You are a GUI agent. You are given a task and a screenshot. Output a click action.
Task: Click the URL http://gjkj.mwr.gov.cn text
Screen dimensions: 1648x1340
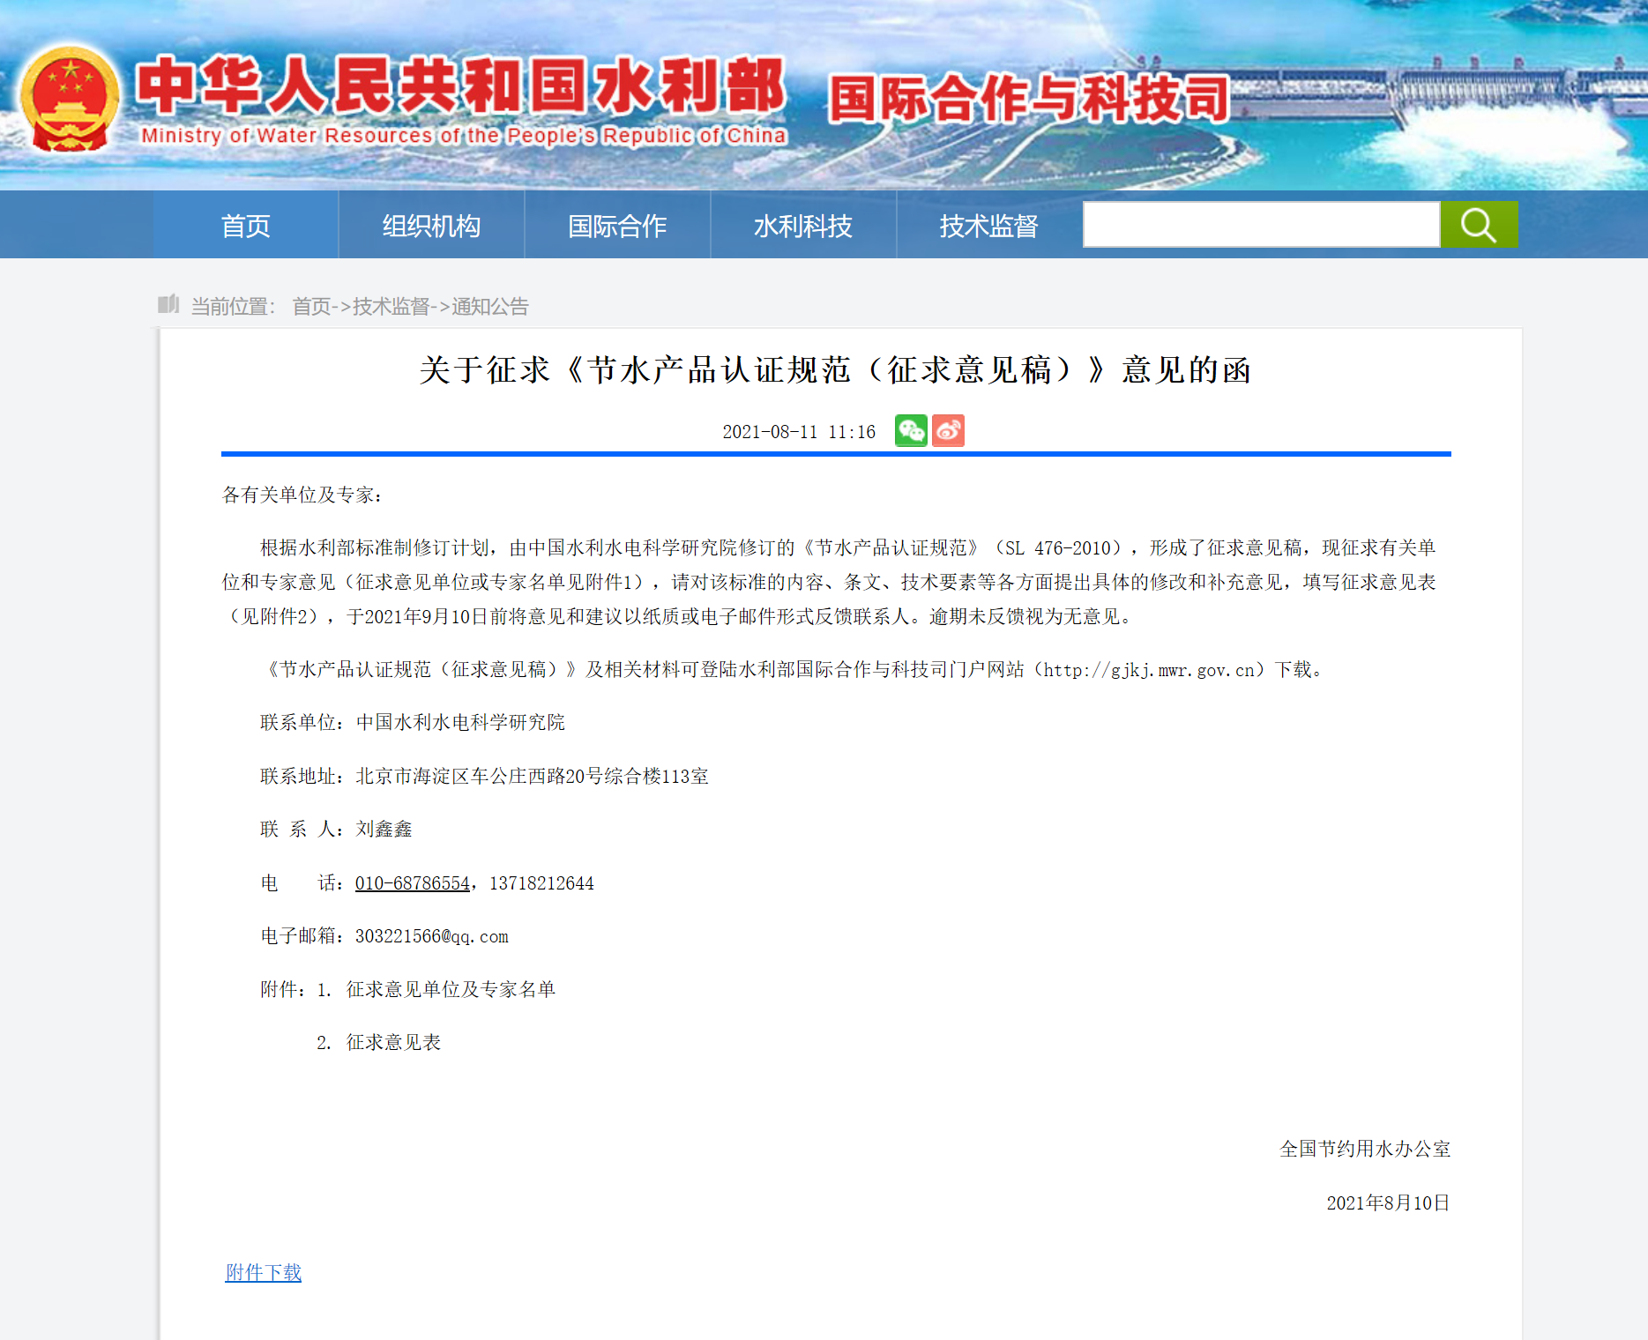point(1149,670)
